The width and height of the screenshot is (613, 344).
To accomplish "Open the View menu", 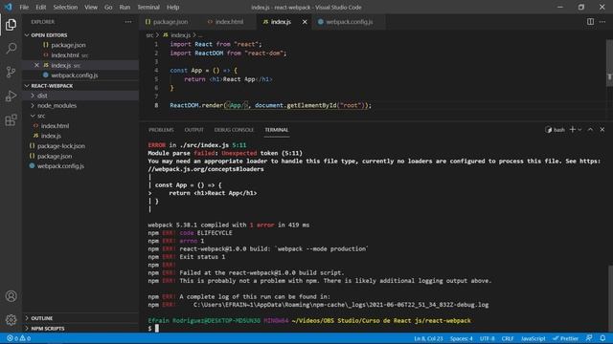I will click(91, 7).
